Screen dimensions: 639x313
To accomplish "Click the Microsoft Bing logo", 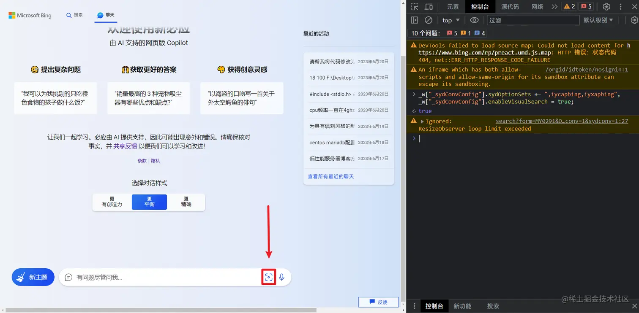I will [x=30, y=15].
